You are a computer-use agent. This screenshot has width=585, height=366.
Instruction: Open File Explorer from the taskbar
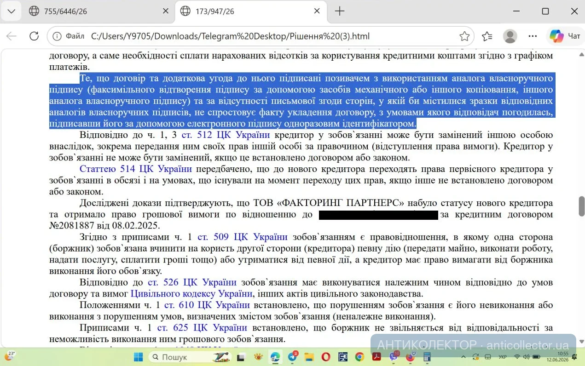pyautogui.click(x=309, y=357)
